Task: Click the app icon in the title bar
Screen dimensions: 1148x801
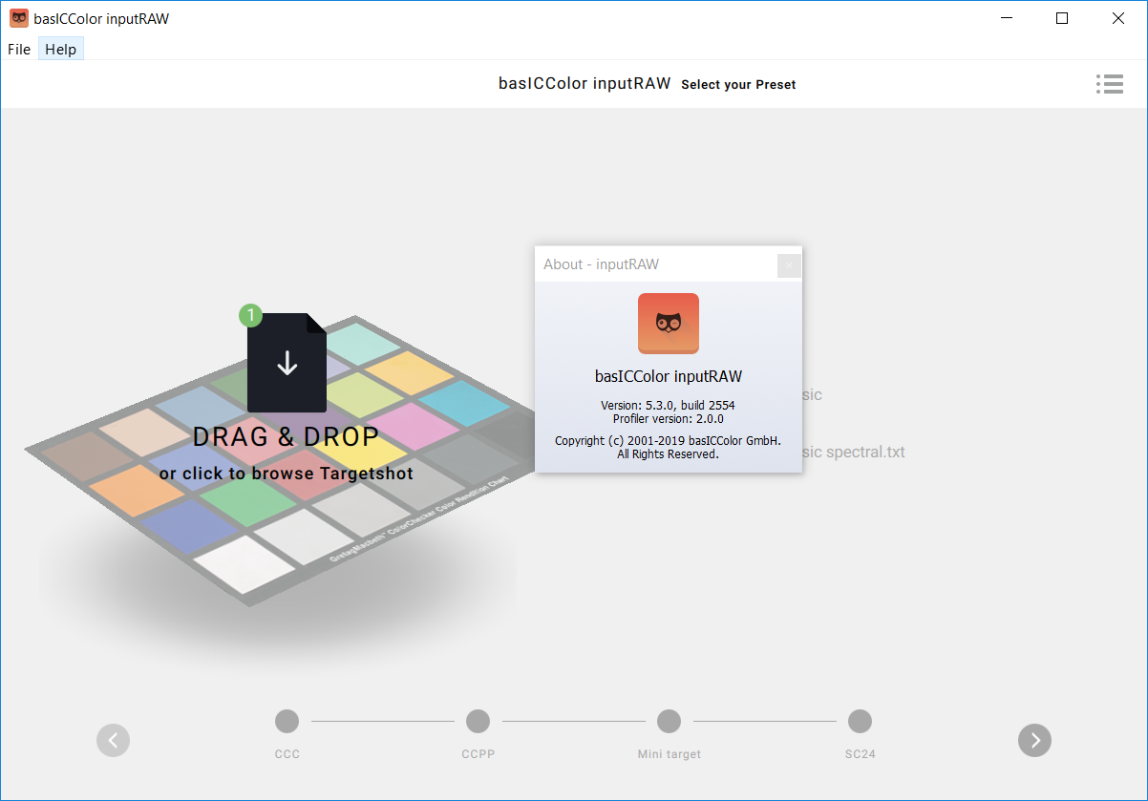Action: 19,18
